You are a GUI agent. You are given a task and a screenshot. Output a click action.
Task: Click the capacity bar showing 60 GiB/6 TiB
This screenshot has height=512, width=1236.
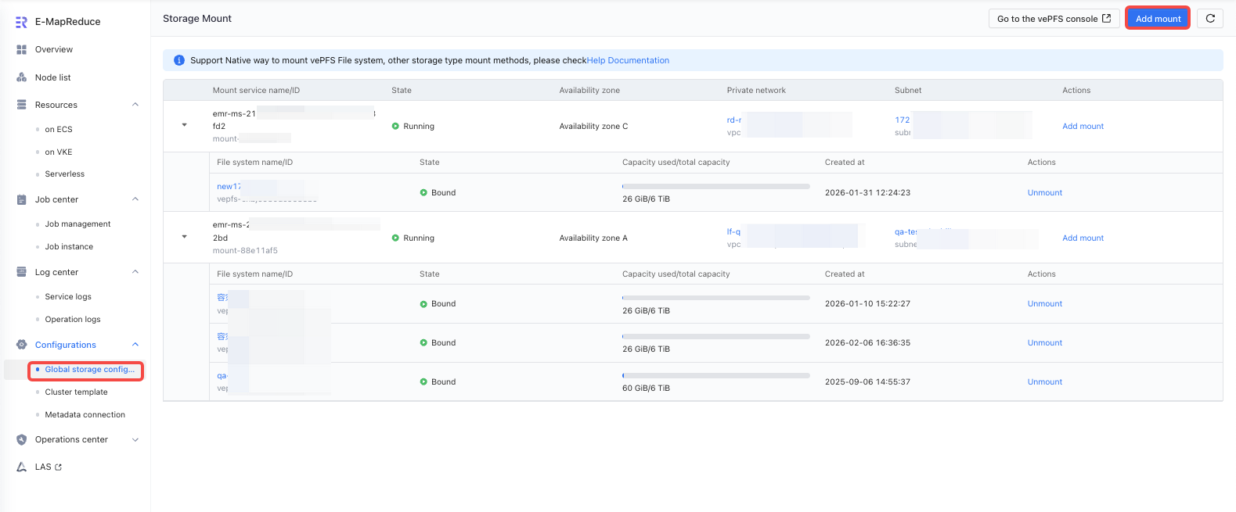(x=716, y=375)
